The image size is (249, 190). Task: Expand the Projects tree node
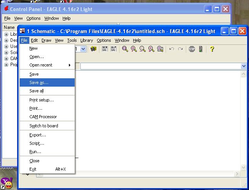[6, 65]
